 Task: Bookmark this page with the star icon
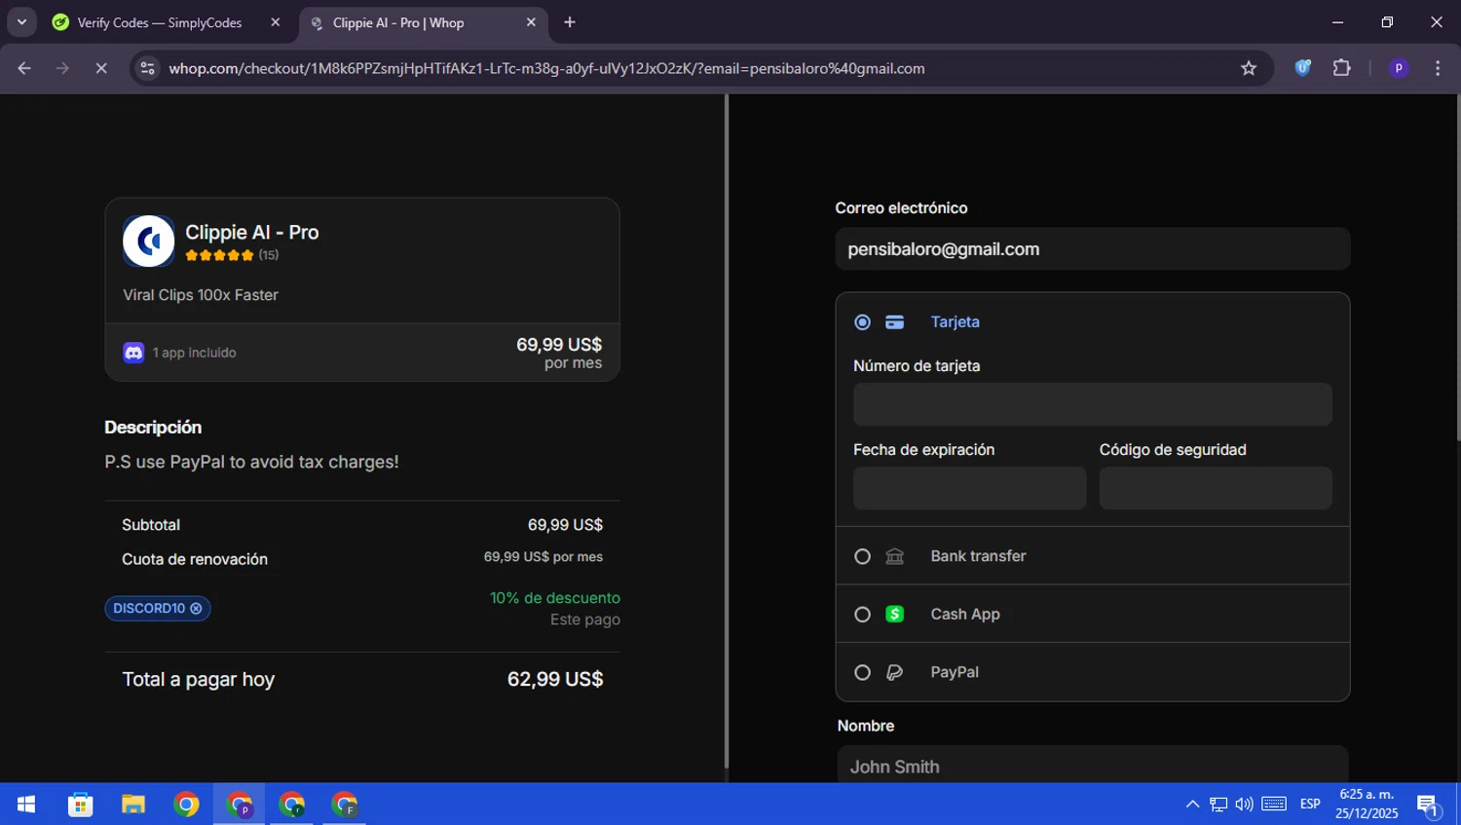click(1249, 68)
